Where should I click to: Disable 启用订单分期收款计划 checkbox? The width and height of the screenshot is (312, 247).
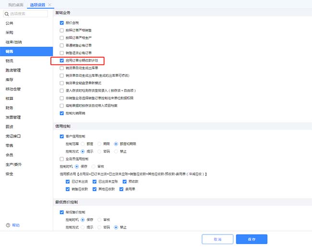point(61,61)
